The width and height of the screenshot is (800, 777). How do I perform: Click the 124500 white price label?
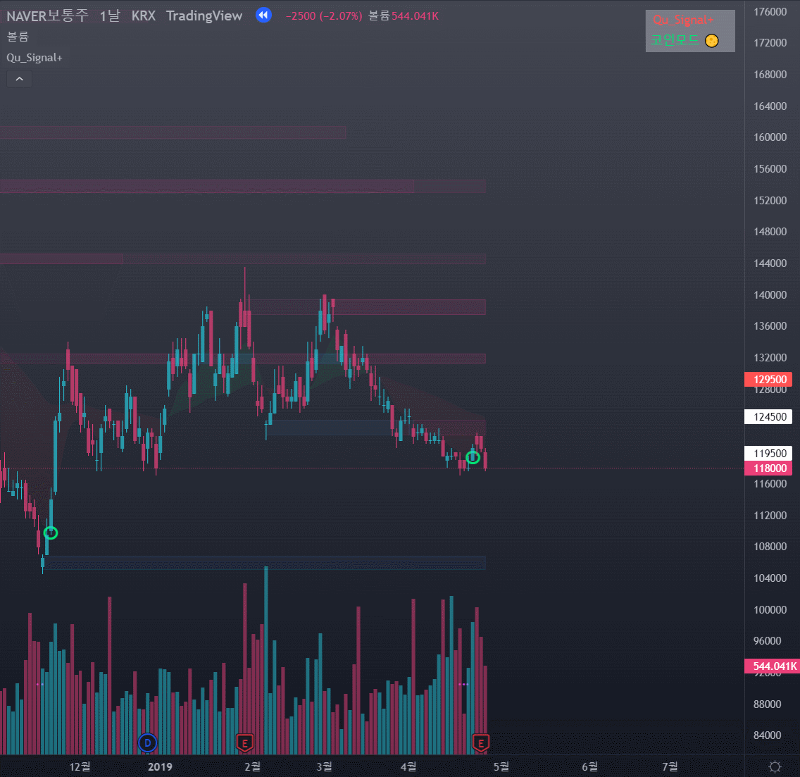768,416
